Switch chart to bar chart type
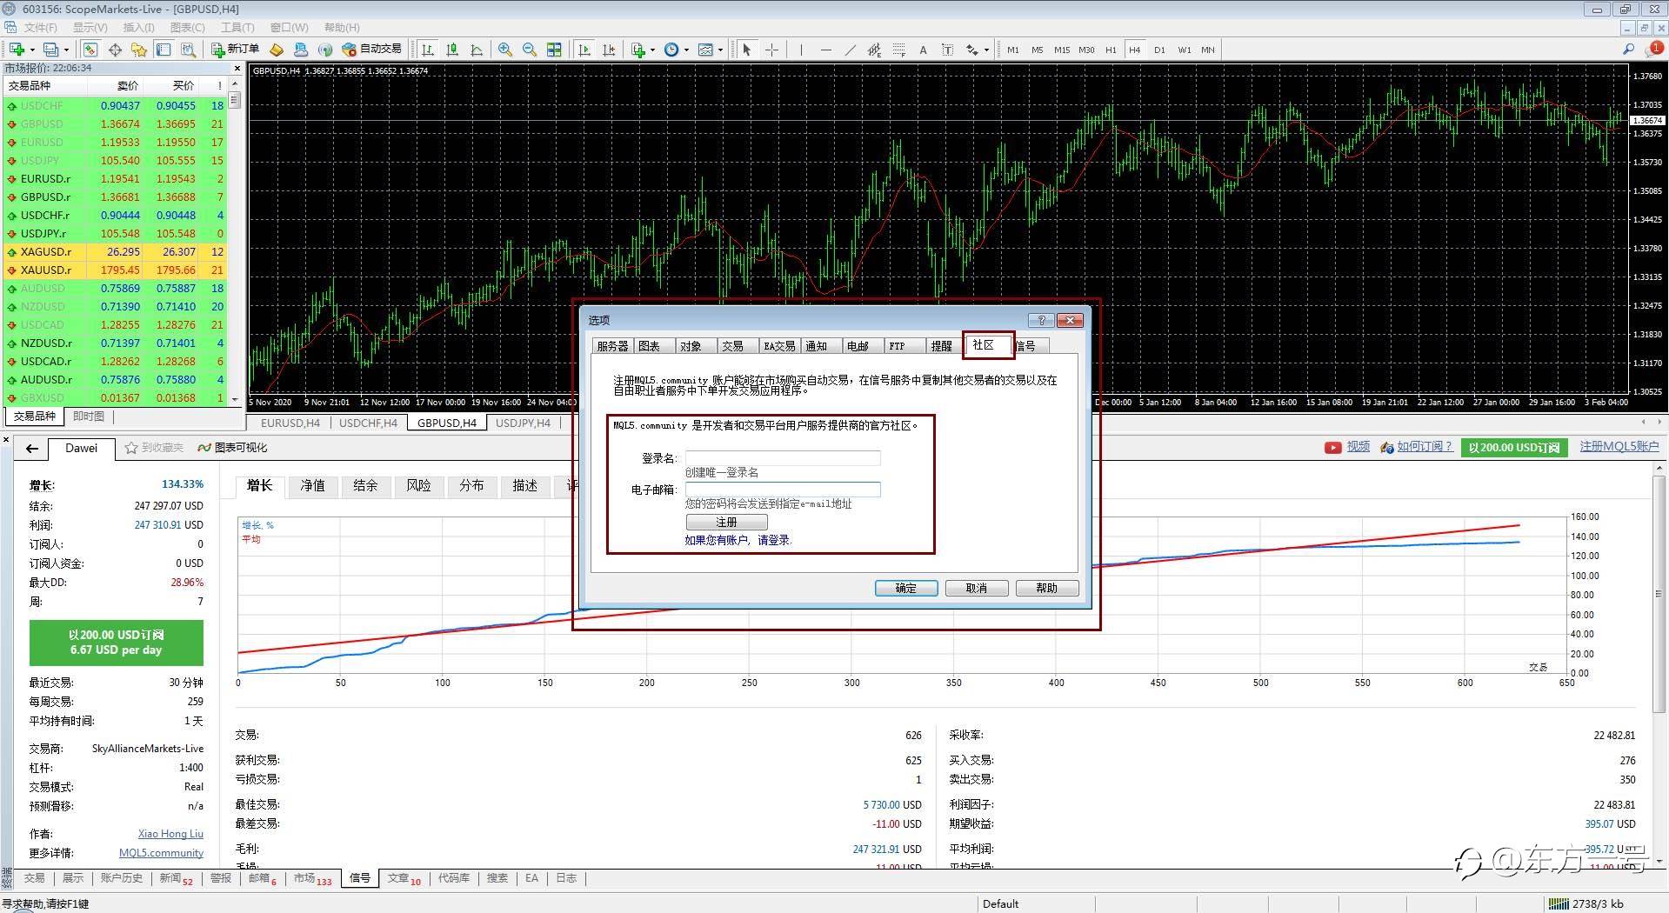 [x=427, y=50]
